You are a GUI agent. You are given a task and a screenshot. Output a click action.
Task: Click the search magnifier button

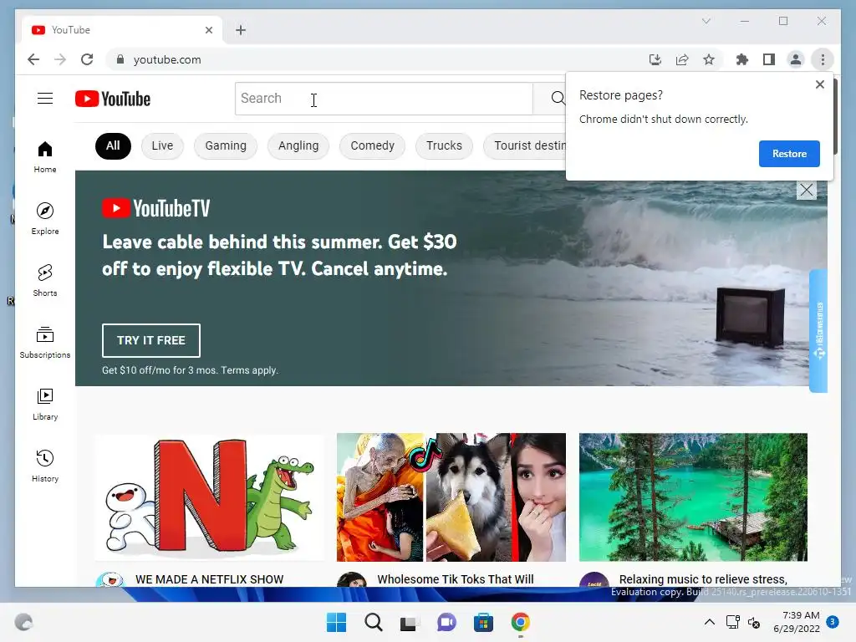(x=557, y=99)
